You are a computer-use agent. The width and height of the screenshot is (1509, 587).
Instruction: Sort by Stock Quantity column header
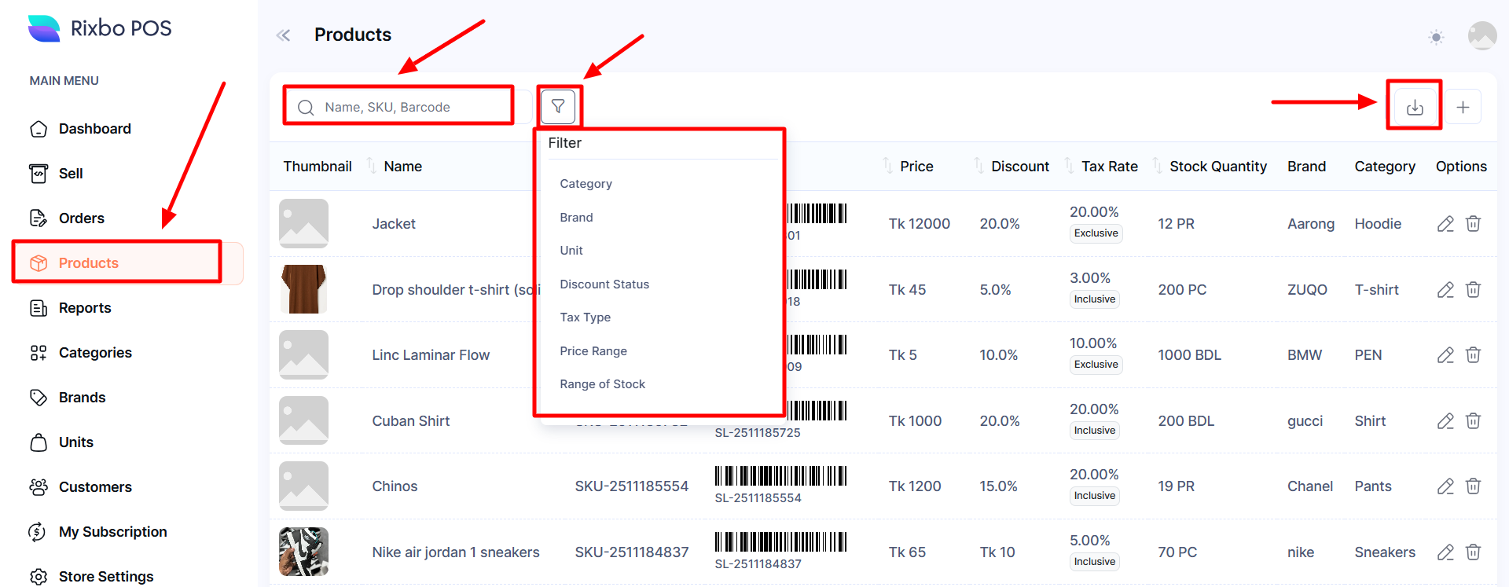click(x=1217, y=167)
